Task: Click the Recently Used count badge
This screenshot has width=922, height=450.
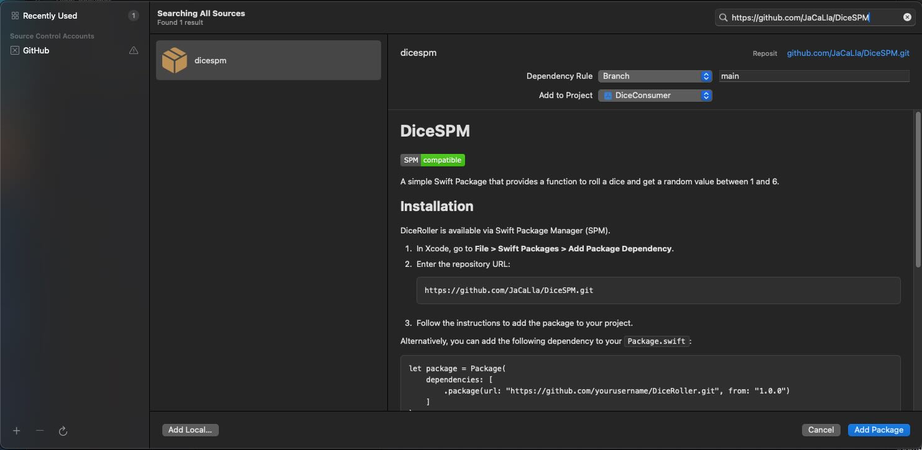Action: (134, 16)
